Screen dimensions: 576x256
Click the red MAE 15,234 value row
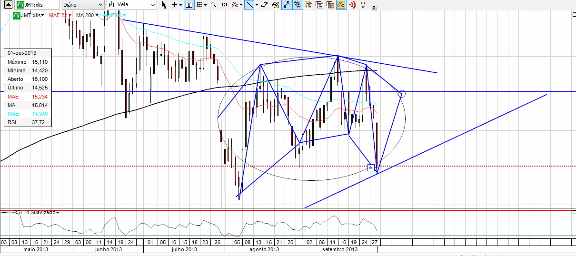[27, 97]
